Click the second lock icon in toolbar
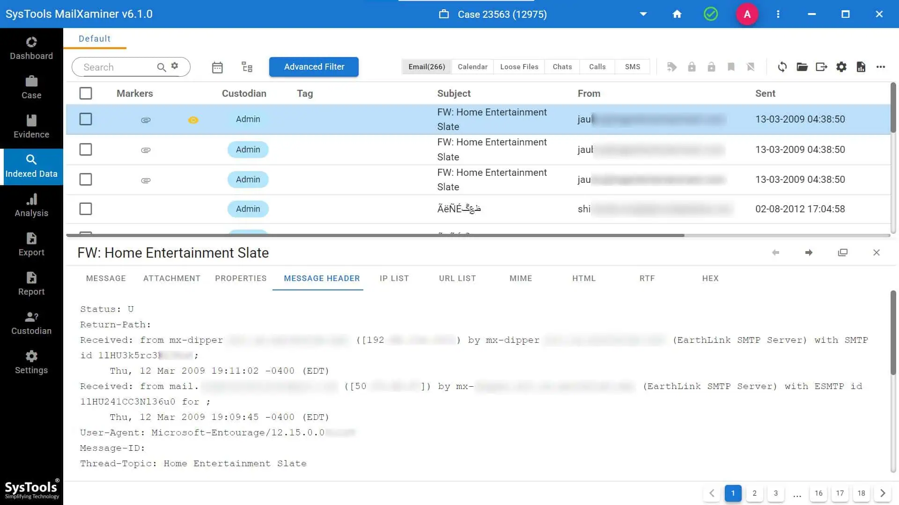Viewport: 899px width, 505px height. click(x=711, y=67)
